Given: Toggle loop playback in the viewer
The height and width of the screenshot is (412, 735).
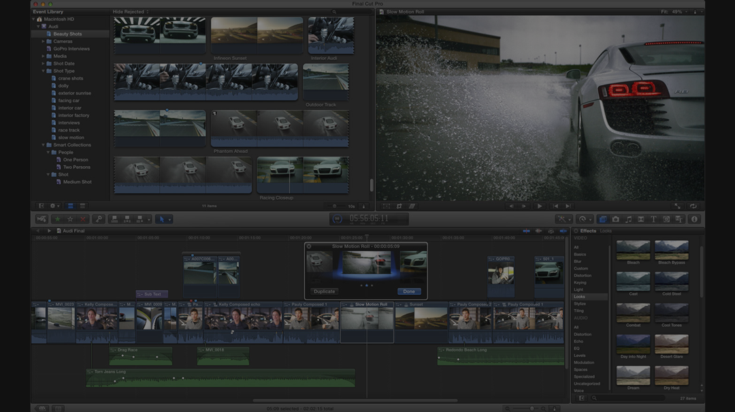Looking at the screenshot, I should pos(693,206).
